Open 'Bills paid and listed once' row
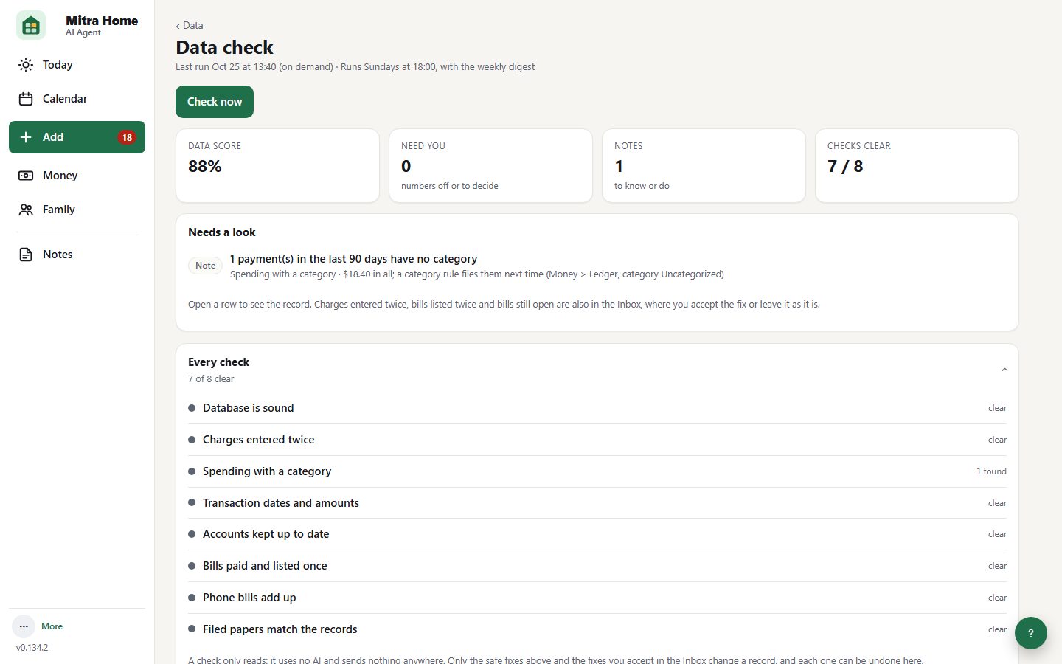 click(x=597, y=566)
